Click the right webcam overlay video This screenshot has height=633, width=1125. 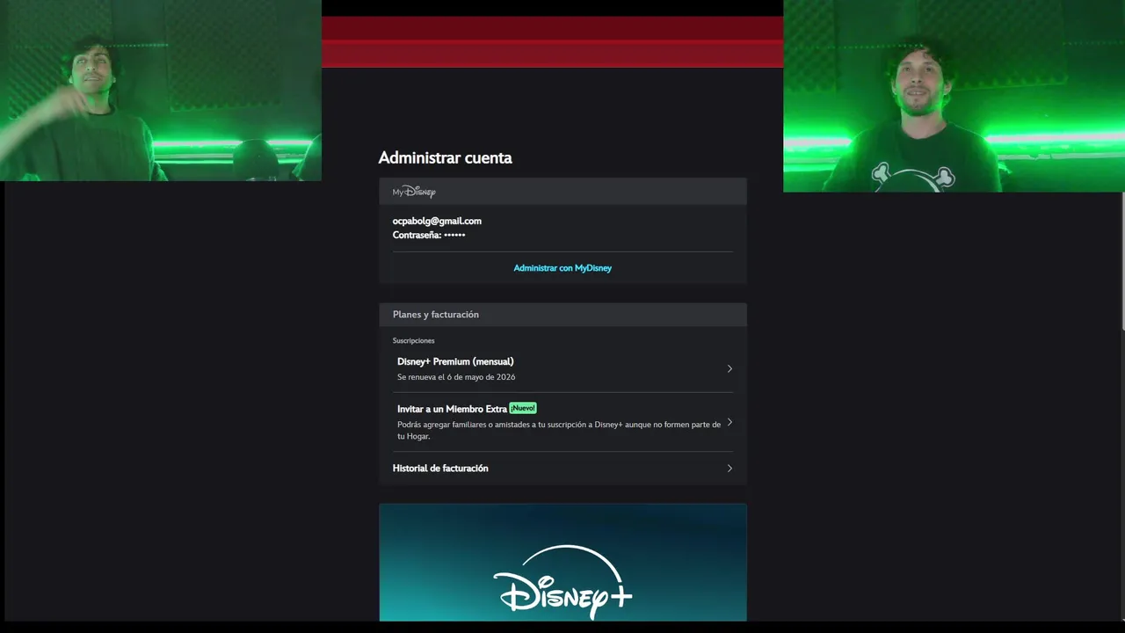click(954, 96)
